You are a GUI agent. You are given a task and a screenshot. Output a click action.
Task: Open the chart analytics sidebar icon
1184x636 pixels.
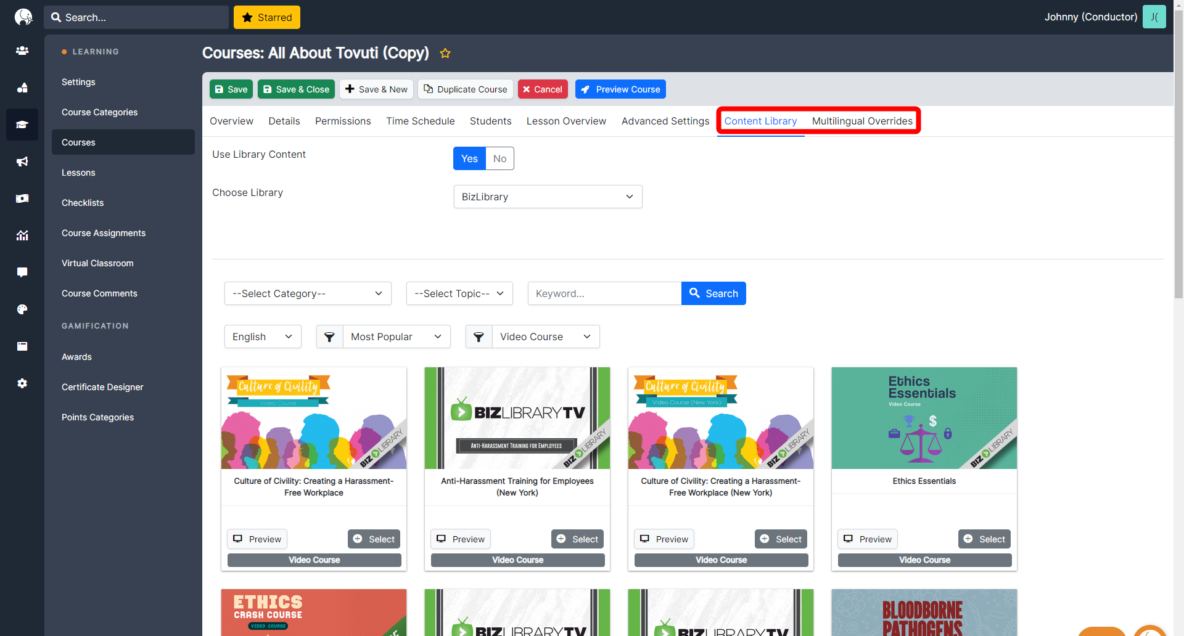(22, 235)
